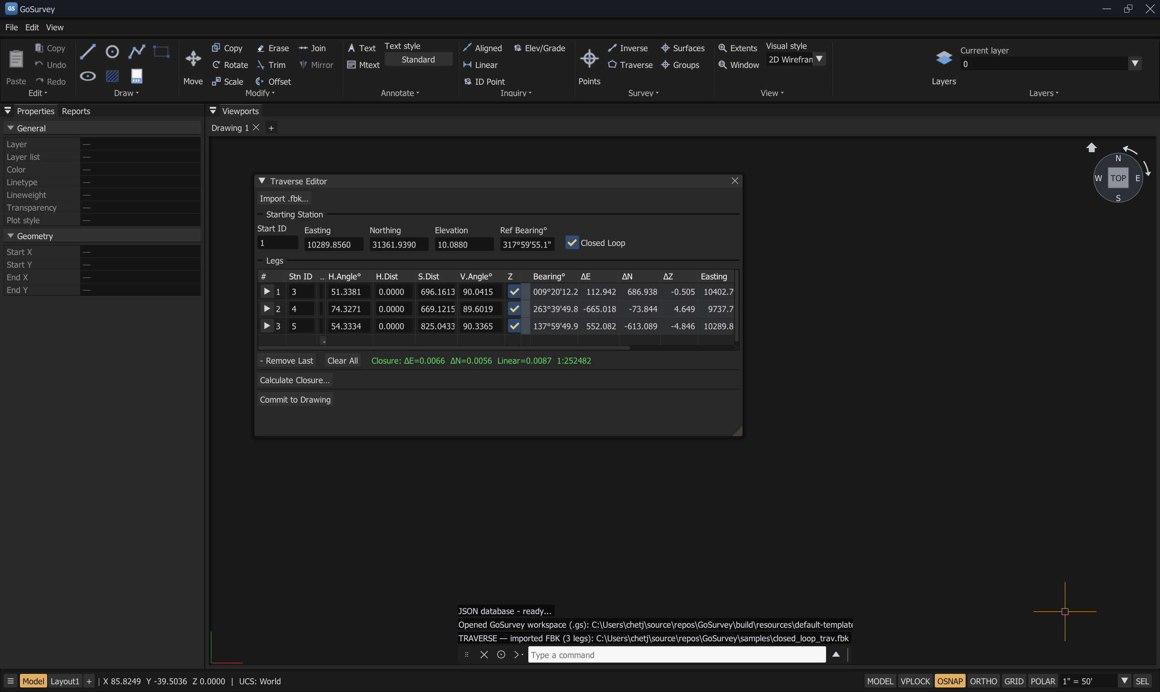The height and width of the screenshot is (692, 1160).
Task: Click the Inverse survey tool
Action: pos(628,48)
